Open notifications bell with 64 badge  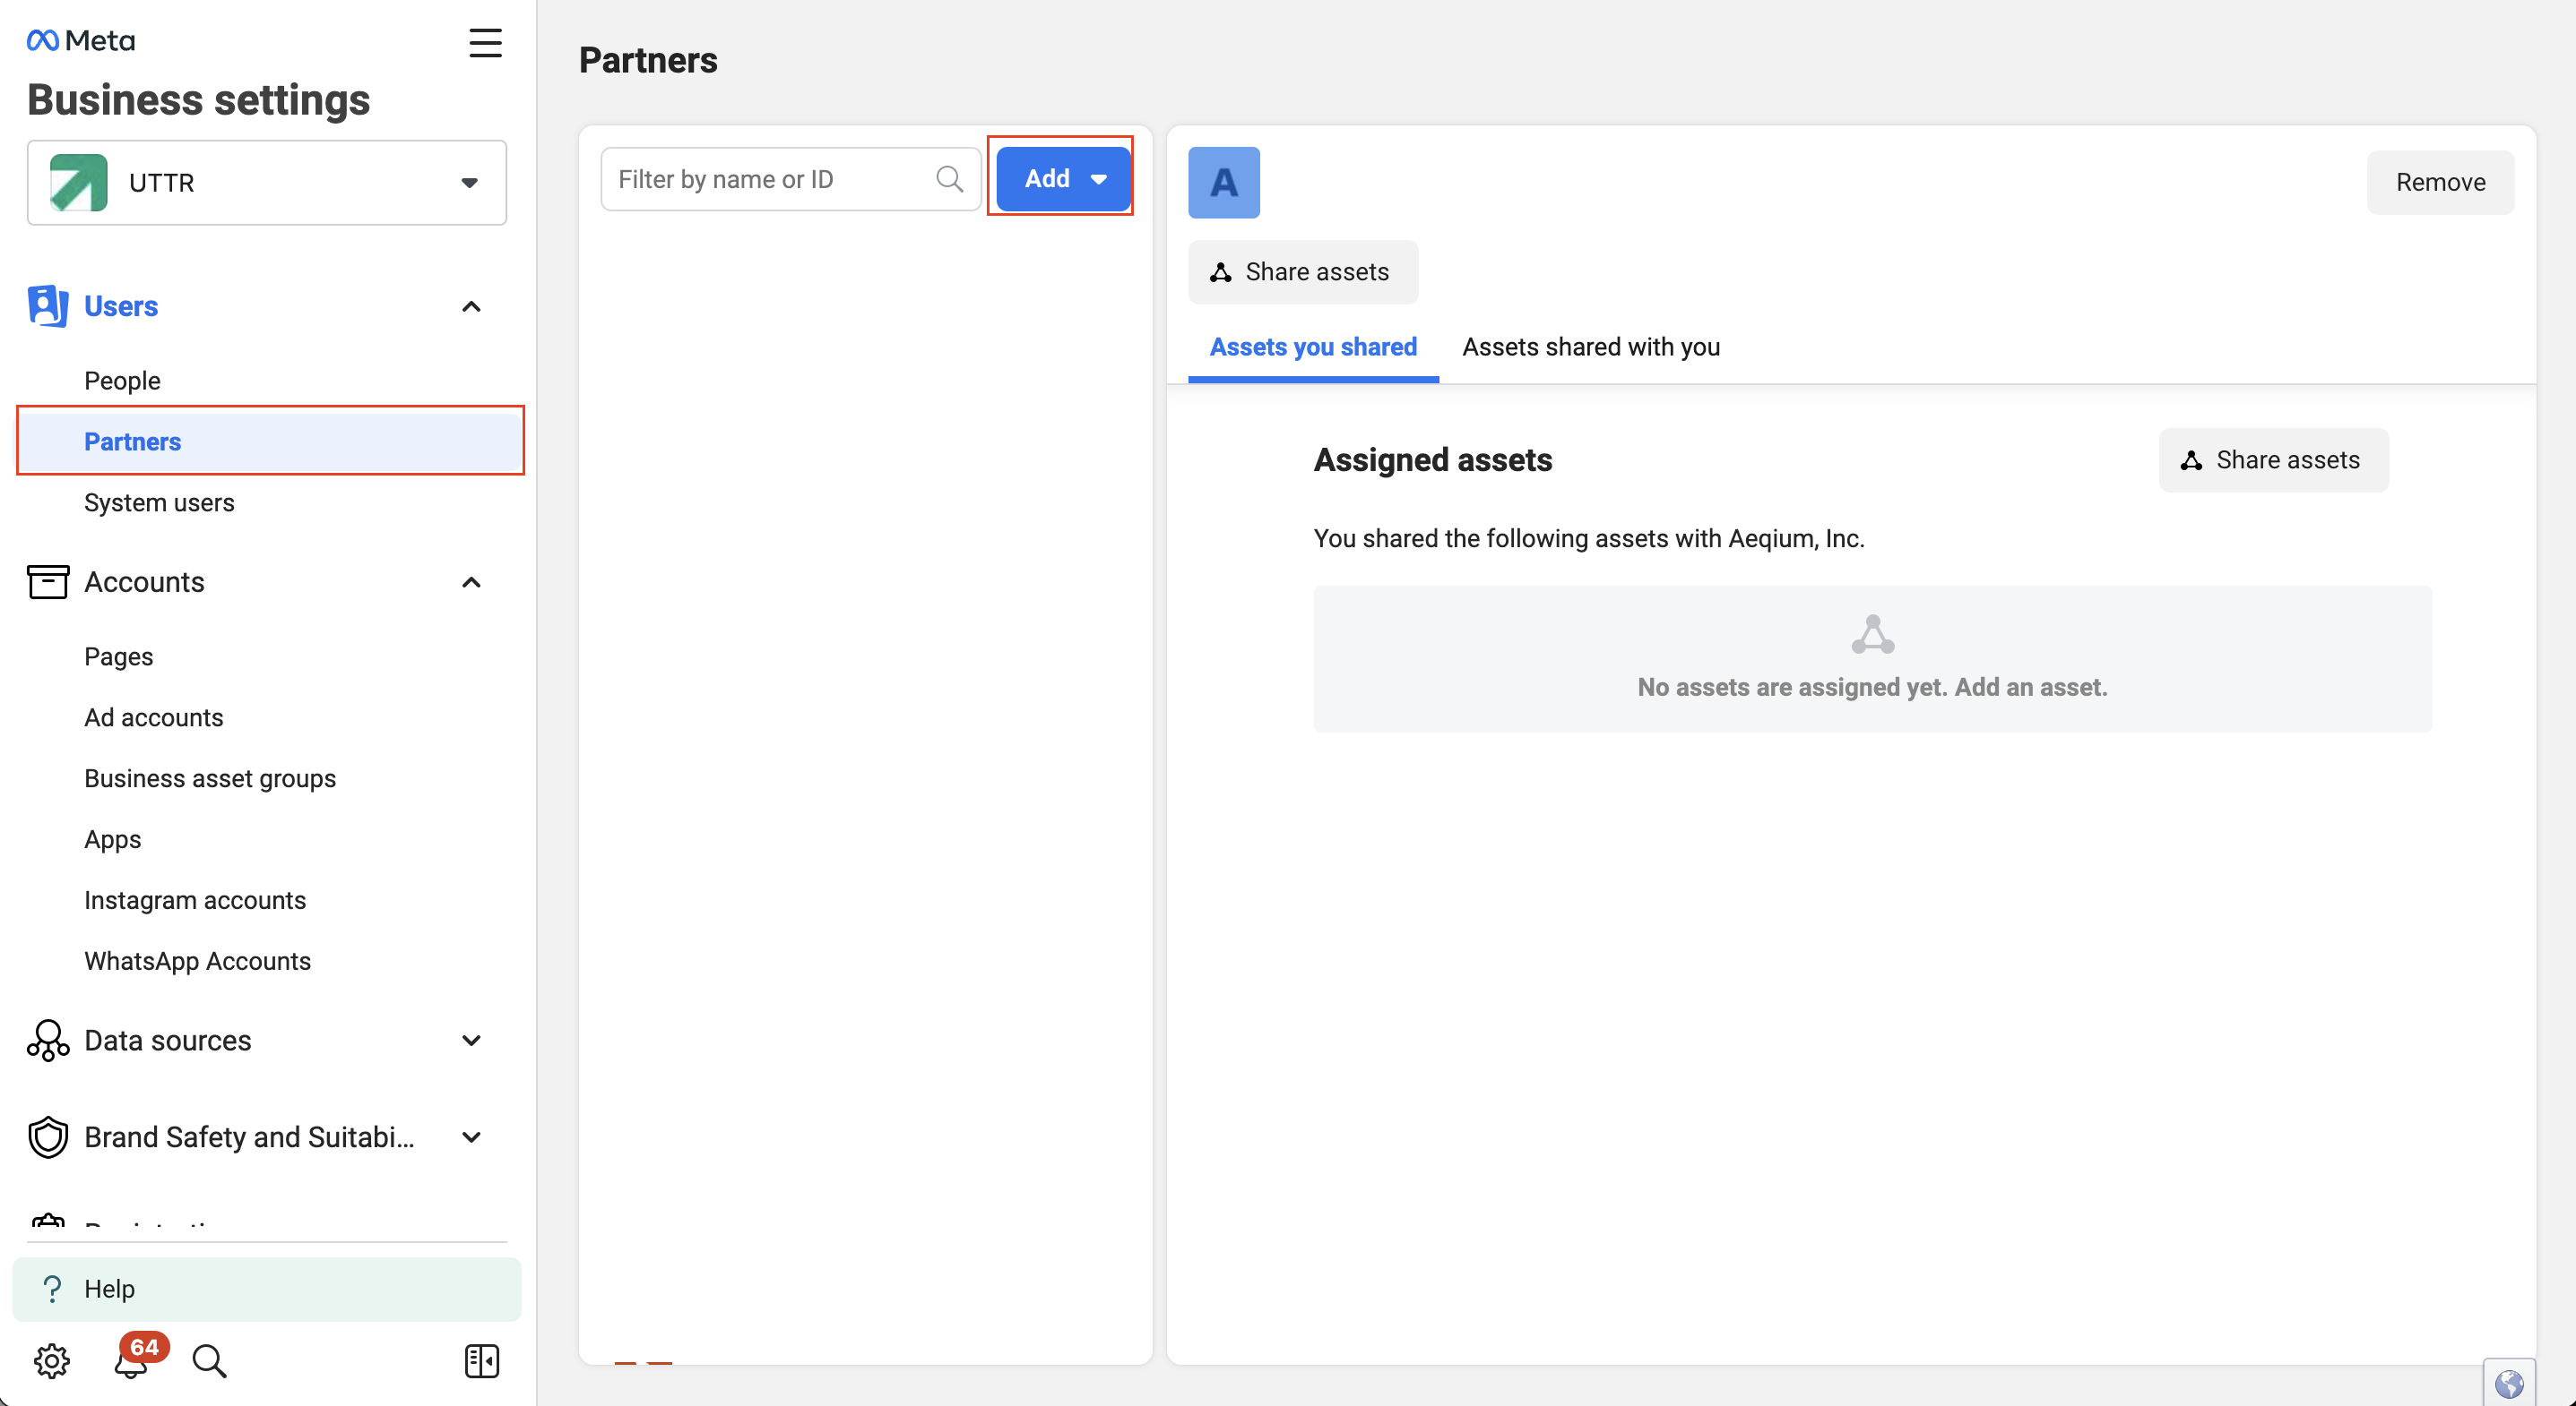point(131,1360)
